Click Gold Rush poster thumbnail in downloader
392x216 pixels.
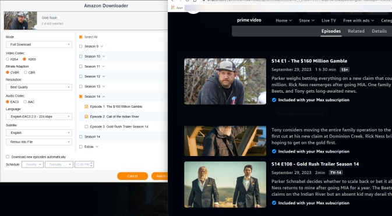[20, 20]
